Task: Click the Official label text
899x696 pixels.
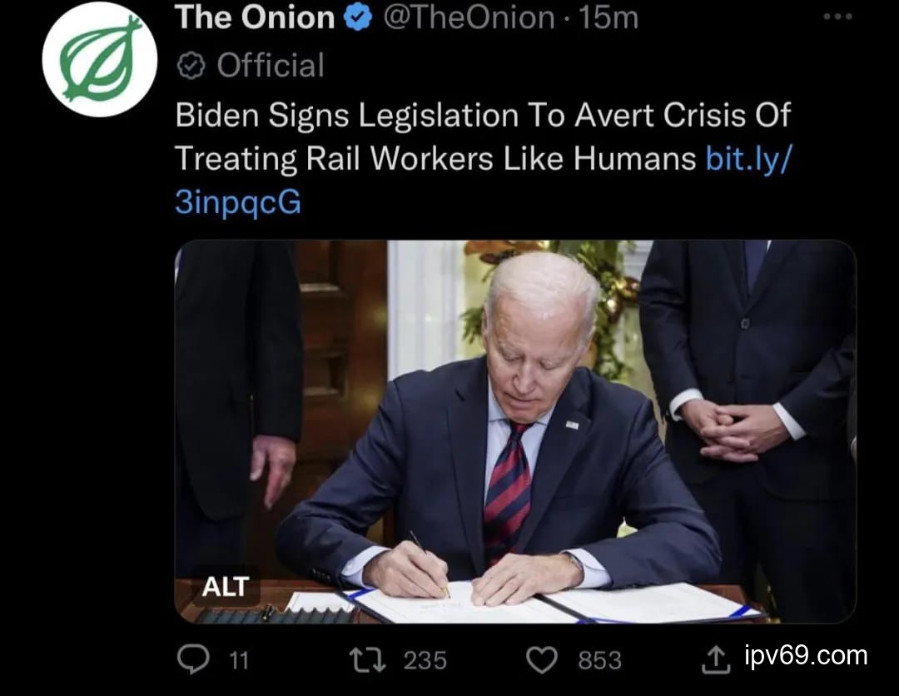Action: (x=271, y=66)
